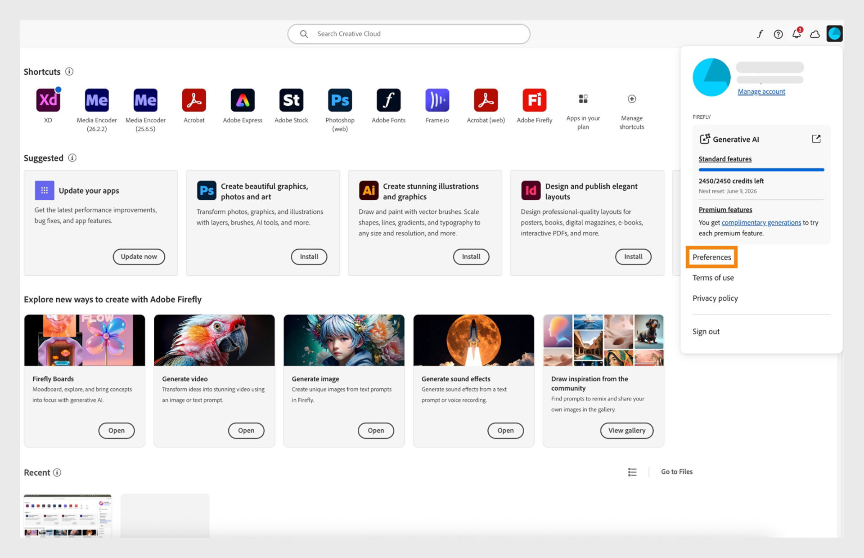
Task: Install Illustrator from the suggested card
Action: point(471,256)
